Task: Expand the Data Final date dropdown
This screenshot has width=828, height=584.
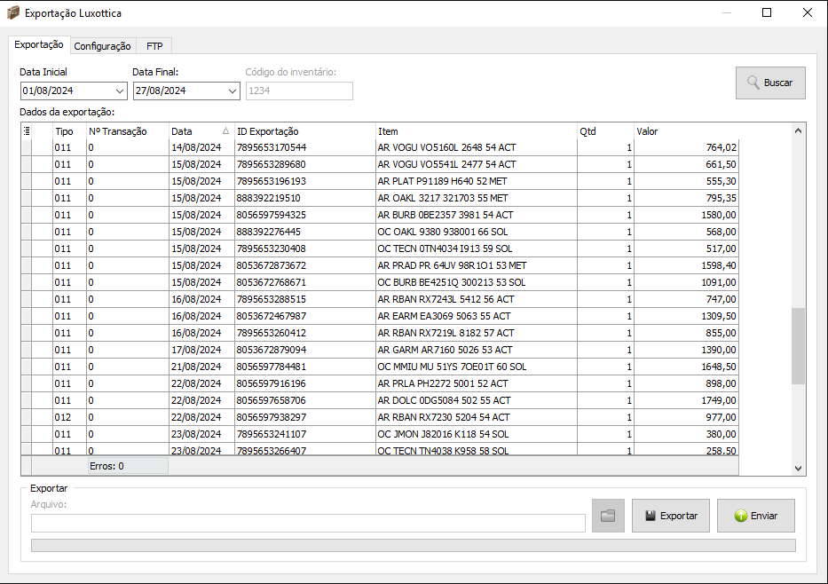Action: click(233, 91)
